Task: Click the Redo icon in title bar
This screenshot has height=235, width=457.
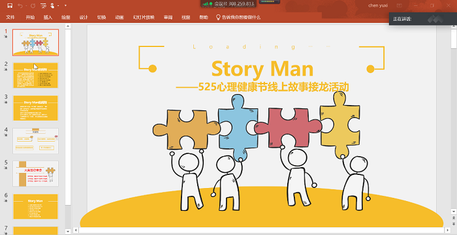Action: [33, 5]
